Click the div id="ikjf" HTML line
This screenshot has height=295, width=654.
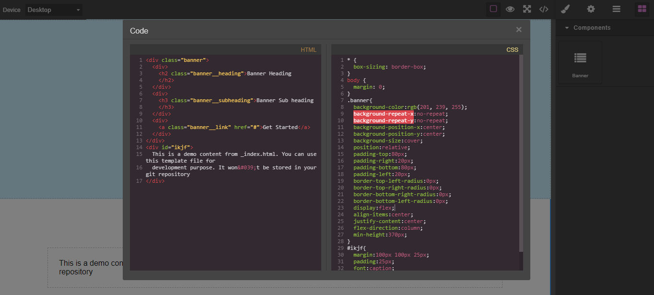(170, 148)
